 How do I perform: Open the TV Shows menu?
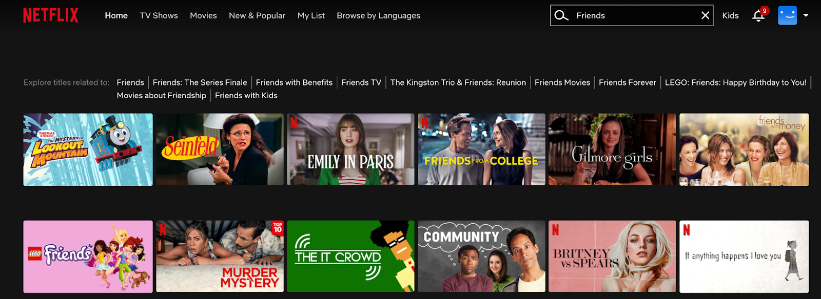(159, 15)
